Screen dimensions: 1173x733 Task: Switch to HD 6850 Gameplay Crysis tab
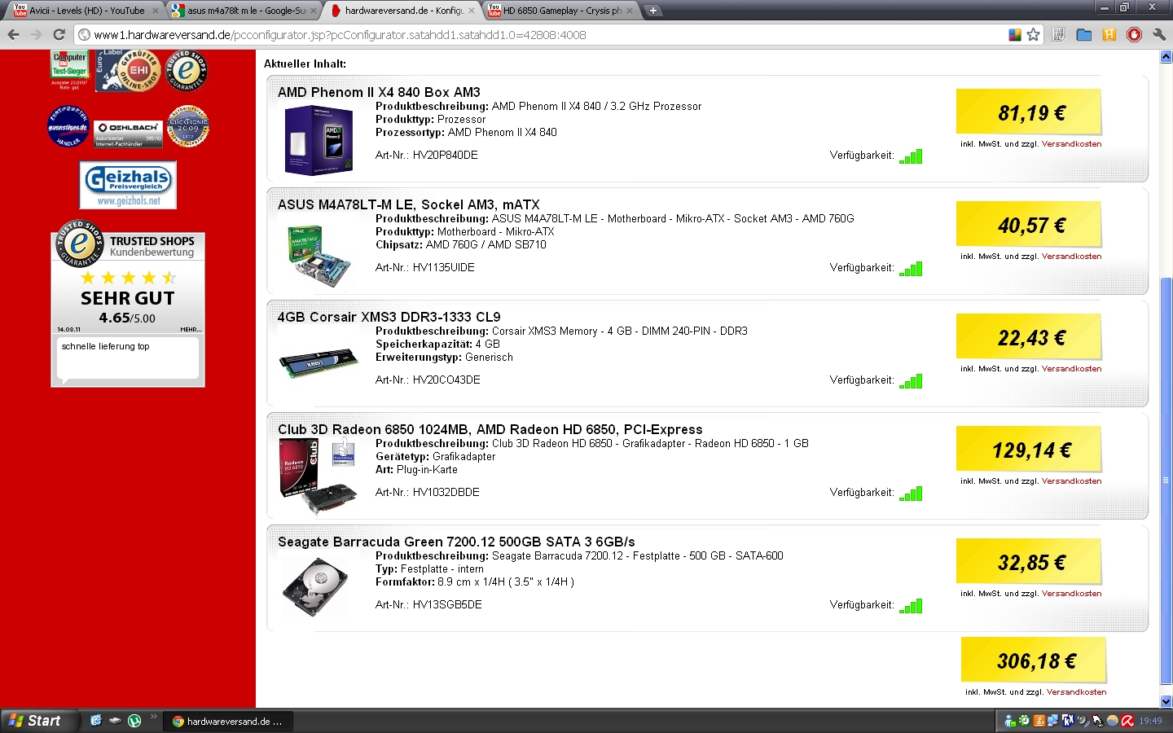(x=559, y=11)
